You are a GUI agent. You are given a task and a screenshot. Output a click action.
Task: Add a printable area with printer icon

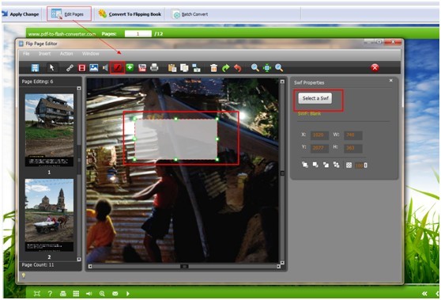(154, 67)
